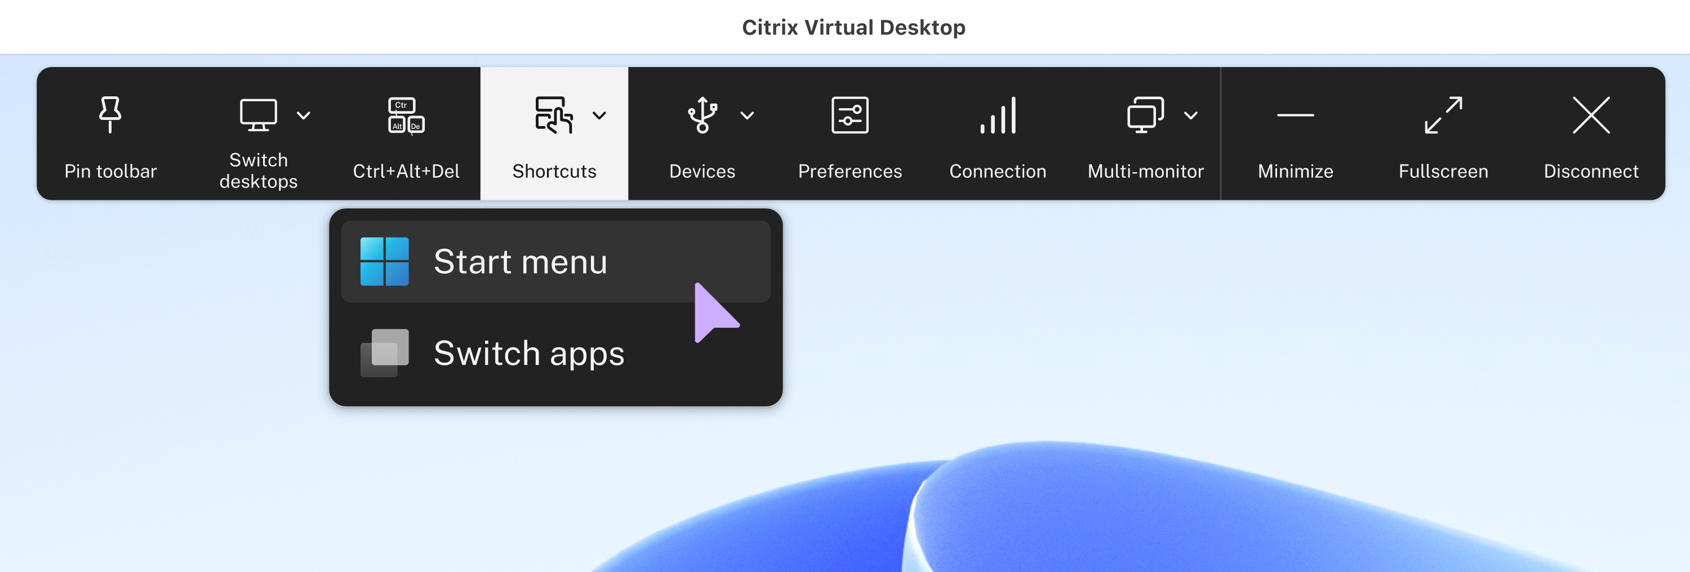The height and width of the screenshot is (572, 1690).
Task: Select Start menu from the shortcuts list
Action: click(x=555, y=261)
